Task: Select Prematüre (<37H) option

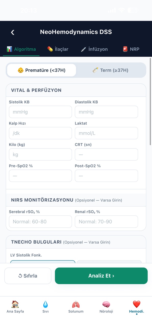Action: (42, 70)
